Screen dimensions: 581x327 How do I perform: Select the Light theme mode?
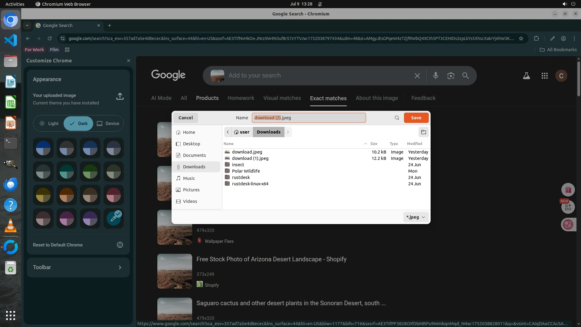point(49,124)
